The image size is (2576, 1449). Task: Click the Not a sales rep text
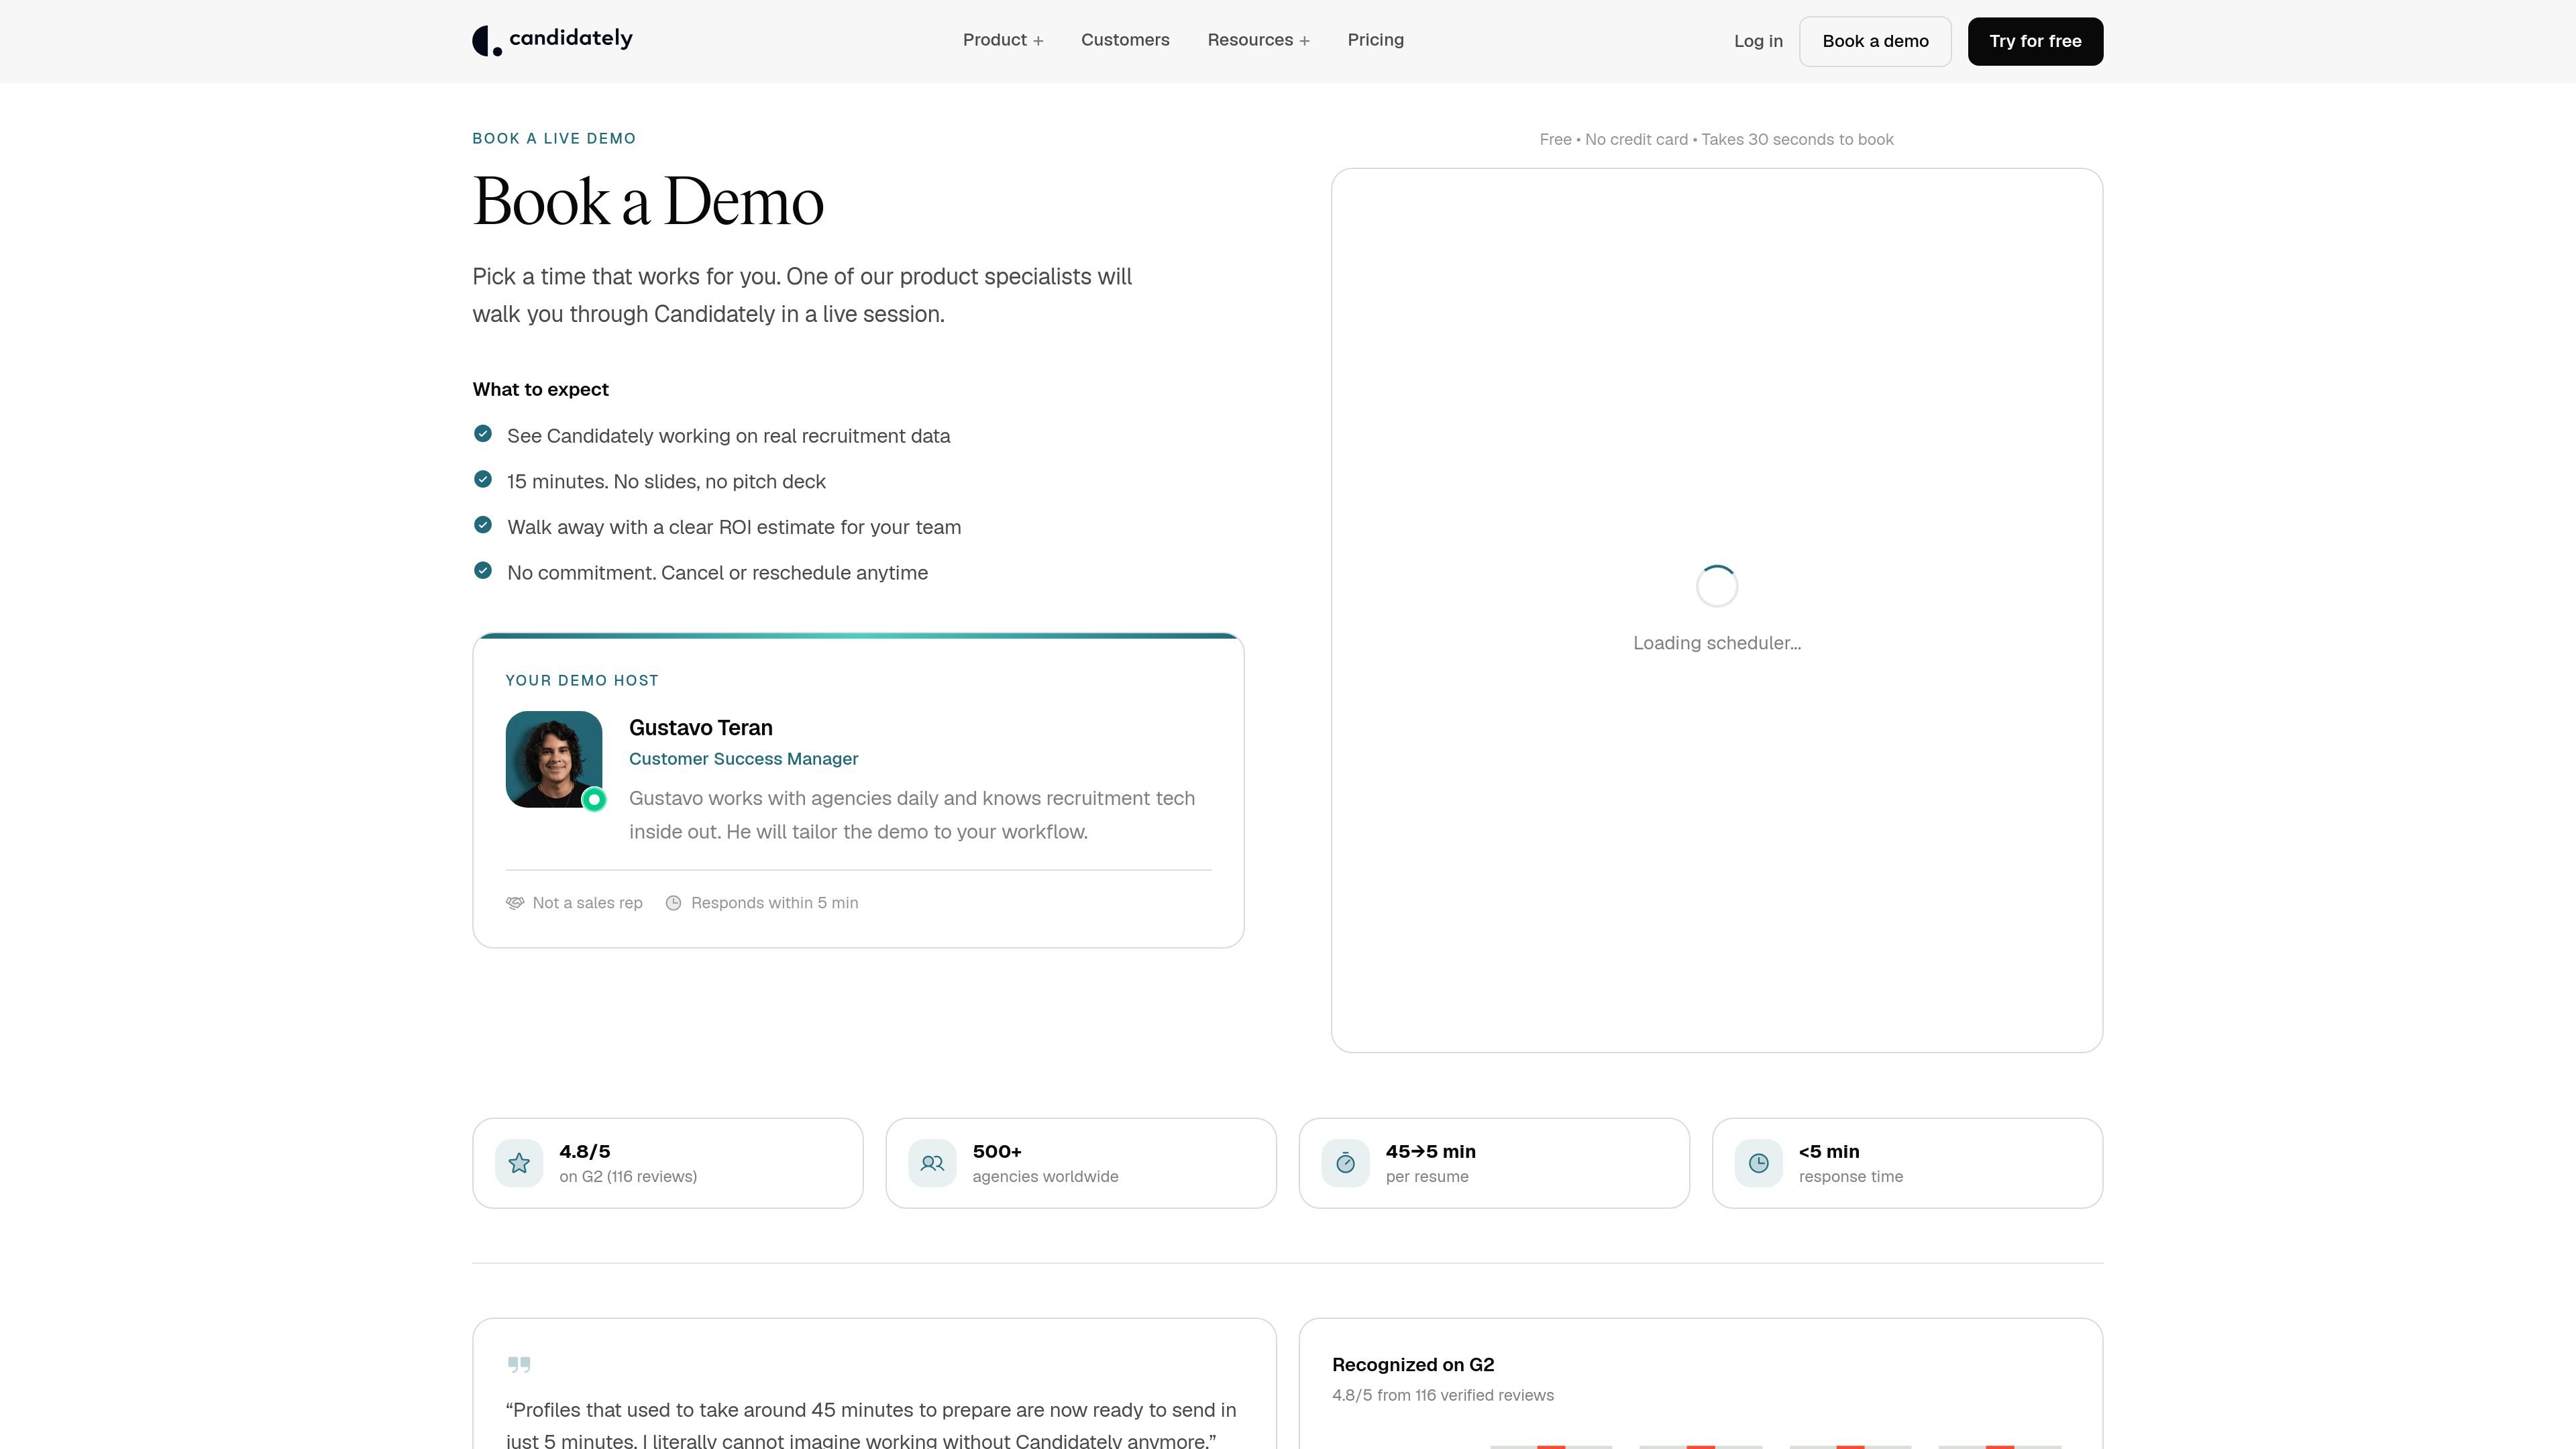pyautogui.click(x=587, y=903)
